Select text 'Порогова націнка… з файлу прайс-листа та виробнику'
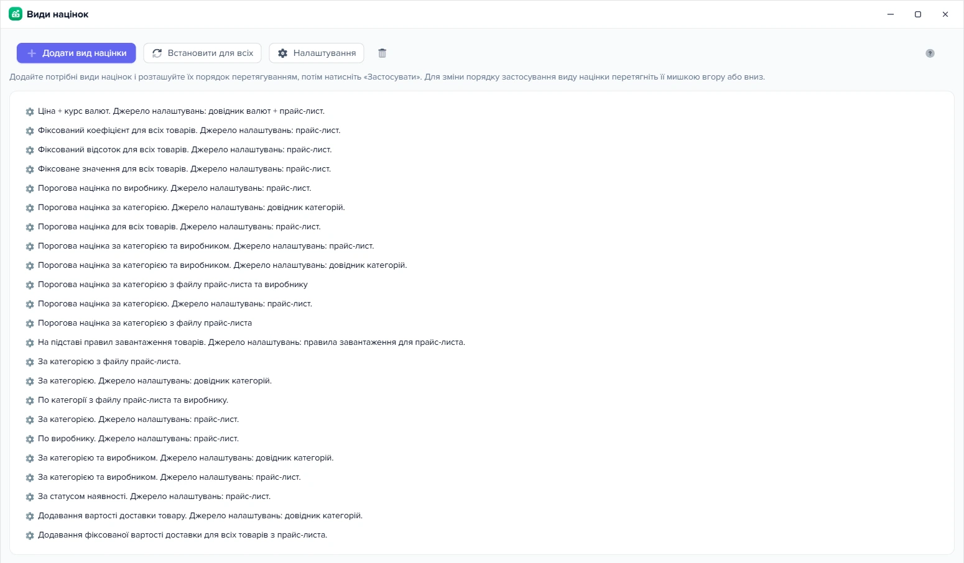964x563 pixels. pos(173,285)
